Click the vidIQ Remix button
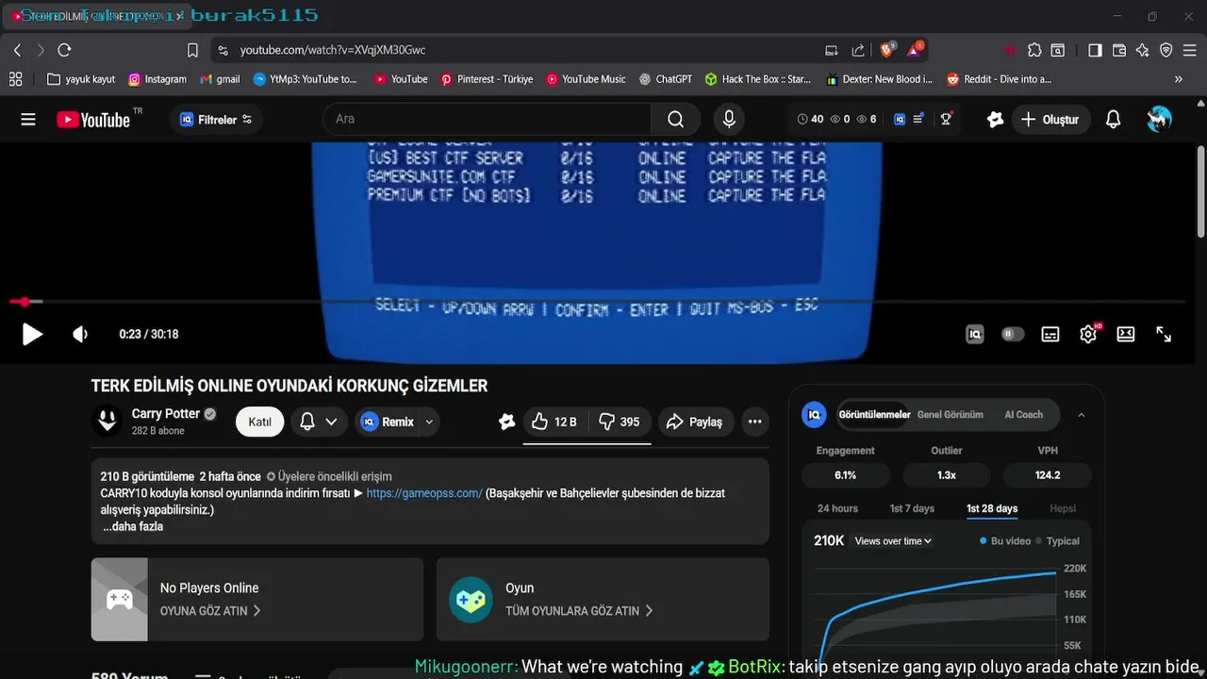This screenshot has width=1207, height=679. tap(389, 422)
